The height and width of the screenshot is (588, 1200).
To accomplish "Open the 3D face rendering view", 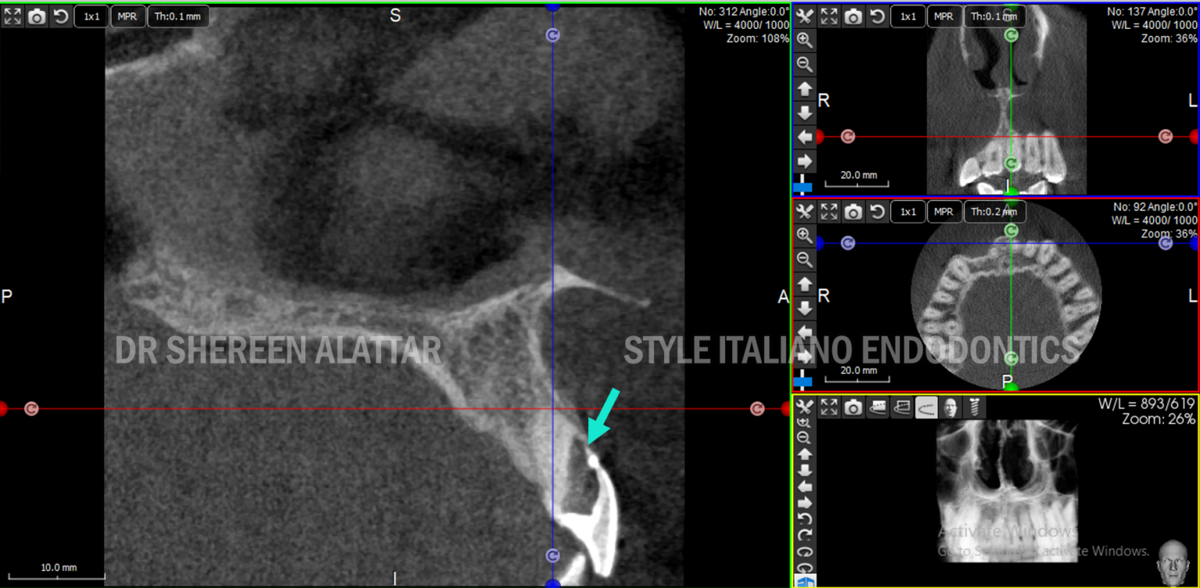I will click(950, 407).
